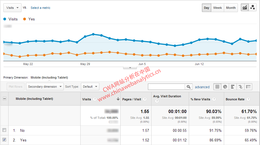Select the pivot table view icon
The width and height of the screenshot is (260, 145).
(x=248, y=87)
